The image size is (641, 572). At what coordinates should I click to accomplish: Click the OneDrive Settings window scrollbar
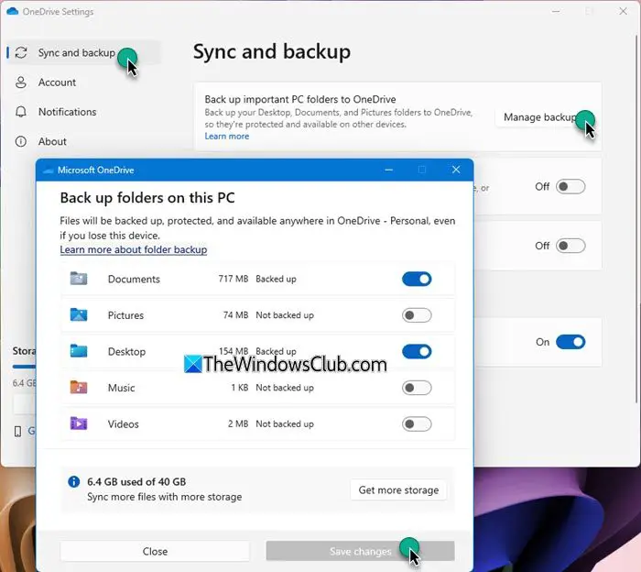(636, 219)
